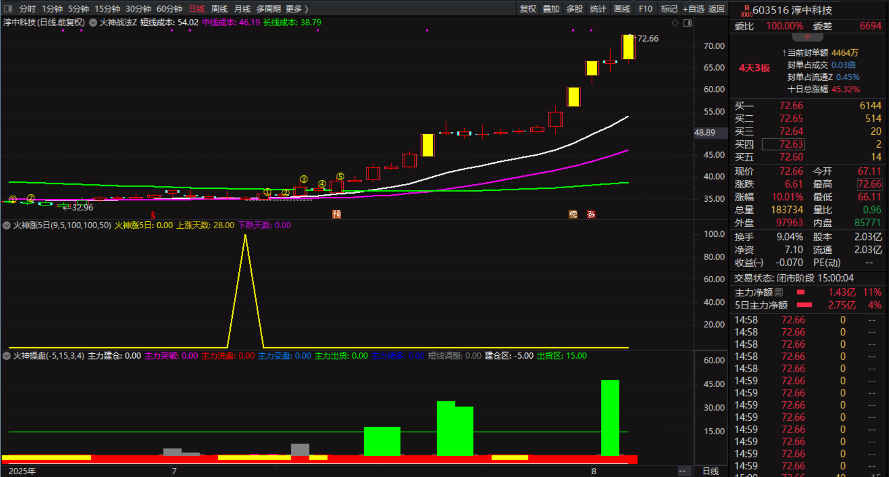889x477 pixels.
Task: Open 火神操盘 indicator dropdown
Action: pyautogui.click(x=6, y=356)
